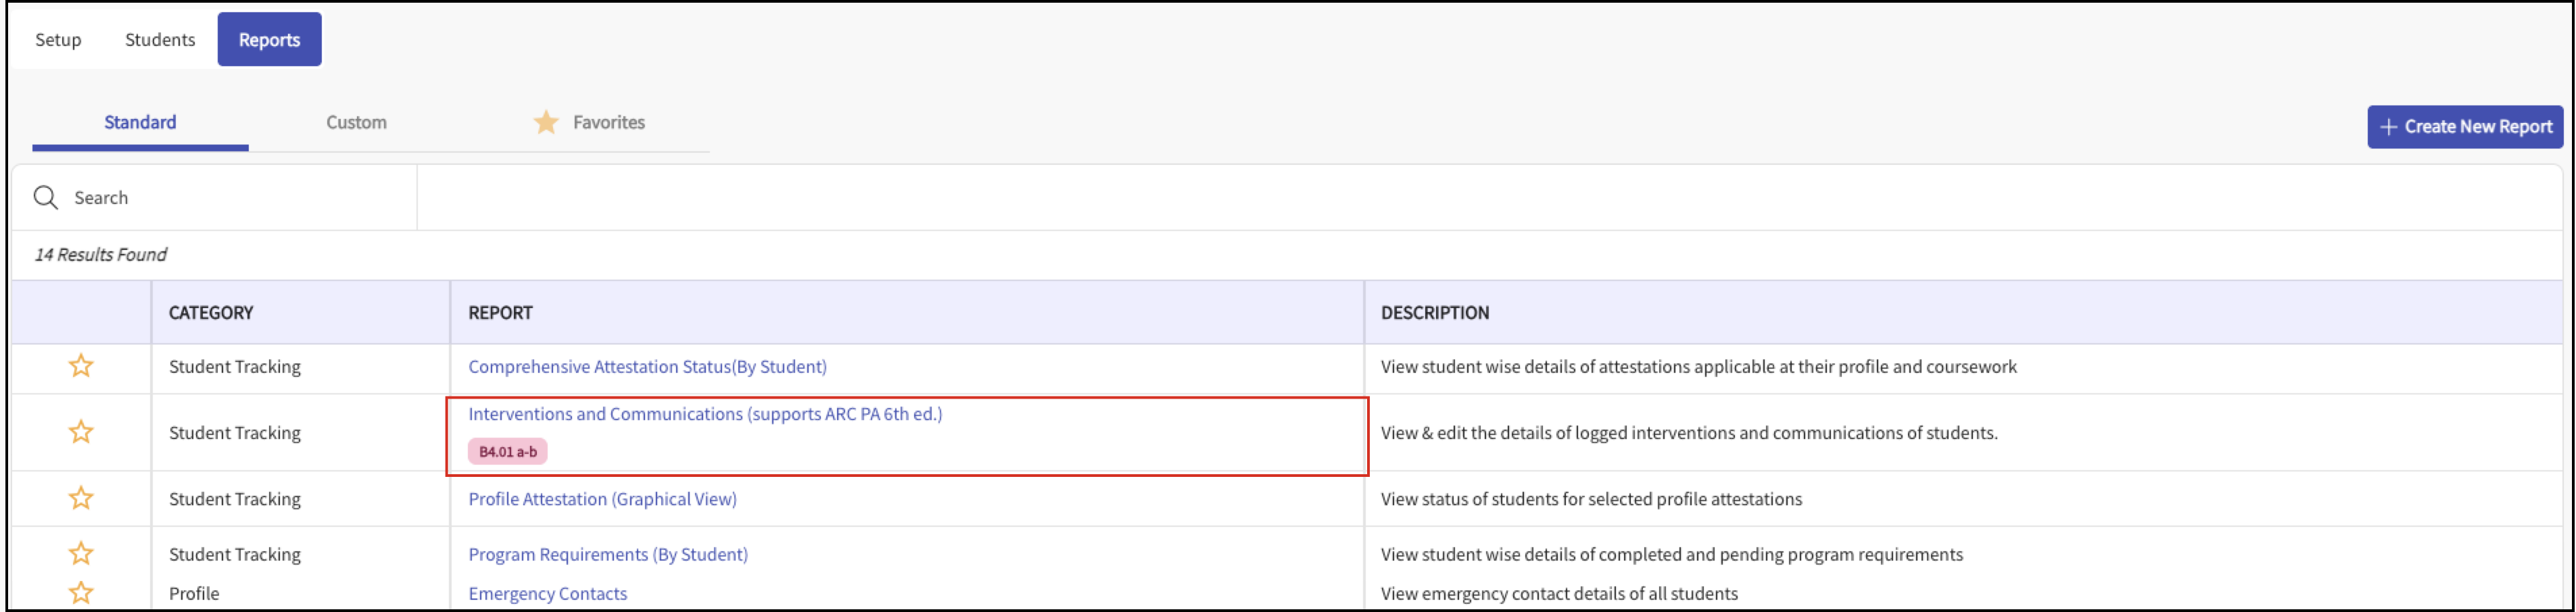The image size is (2576, 612).
Task: Select the Standard reports tab
Action: (140, 123)
